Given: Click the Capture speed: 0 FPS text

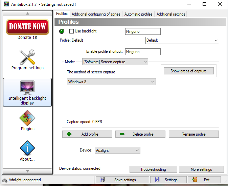Looking at the screenshot, I should click(84, 122).
